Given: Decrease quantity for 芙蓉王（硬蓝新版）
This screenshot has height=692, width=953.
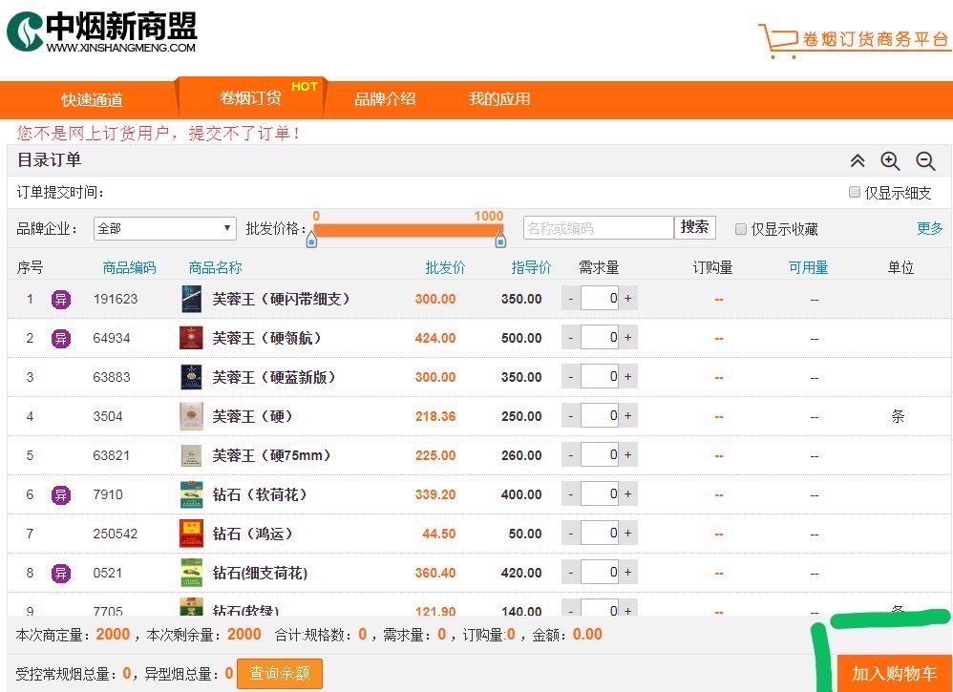Looking at the screenshot, I should click(571, 377).
